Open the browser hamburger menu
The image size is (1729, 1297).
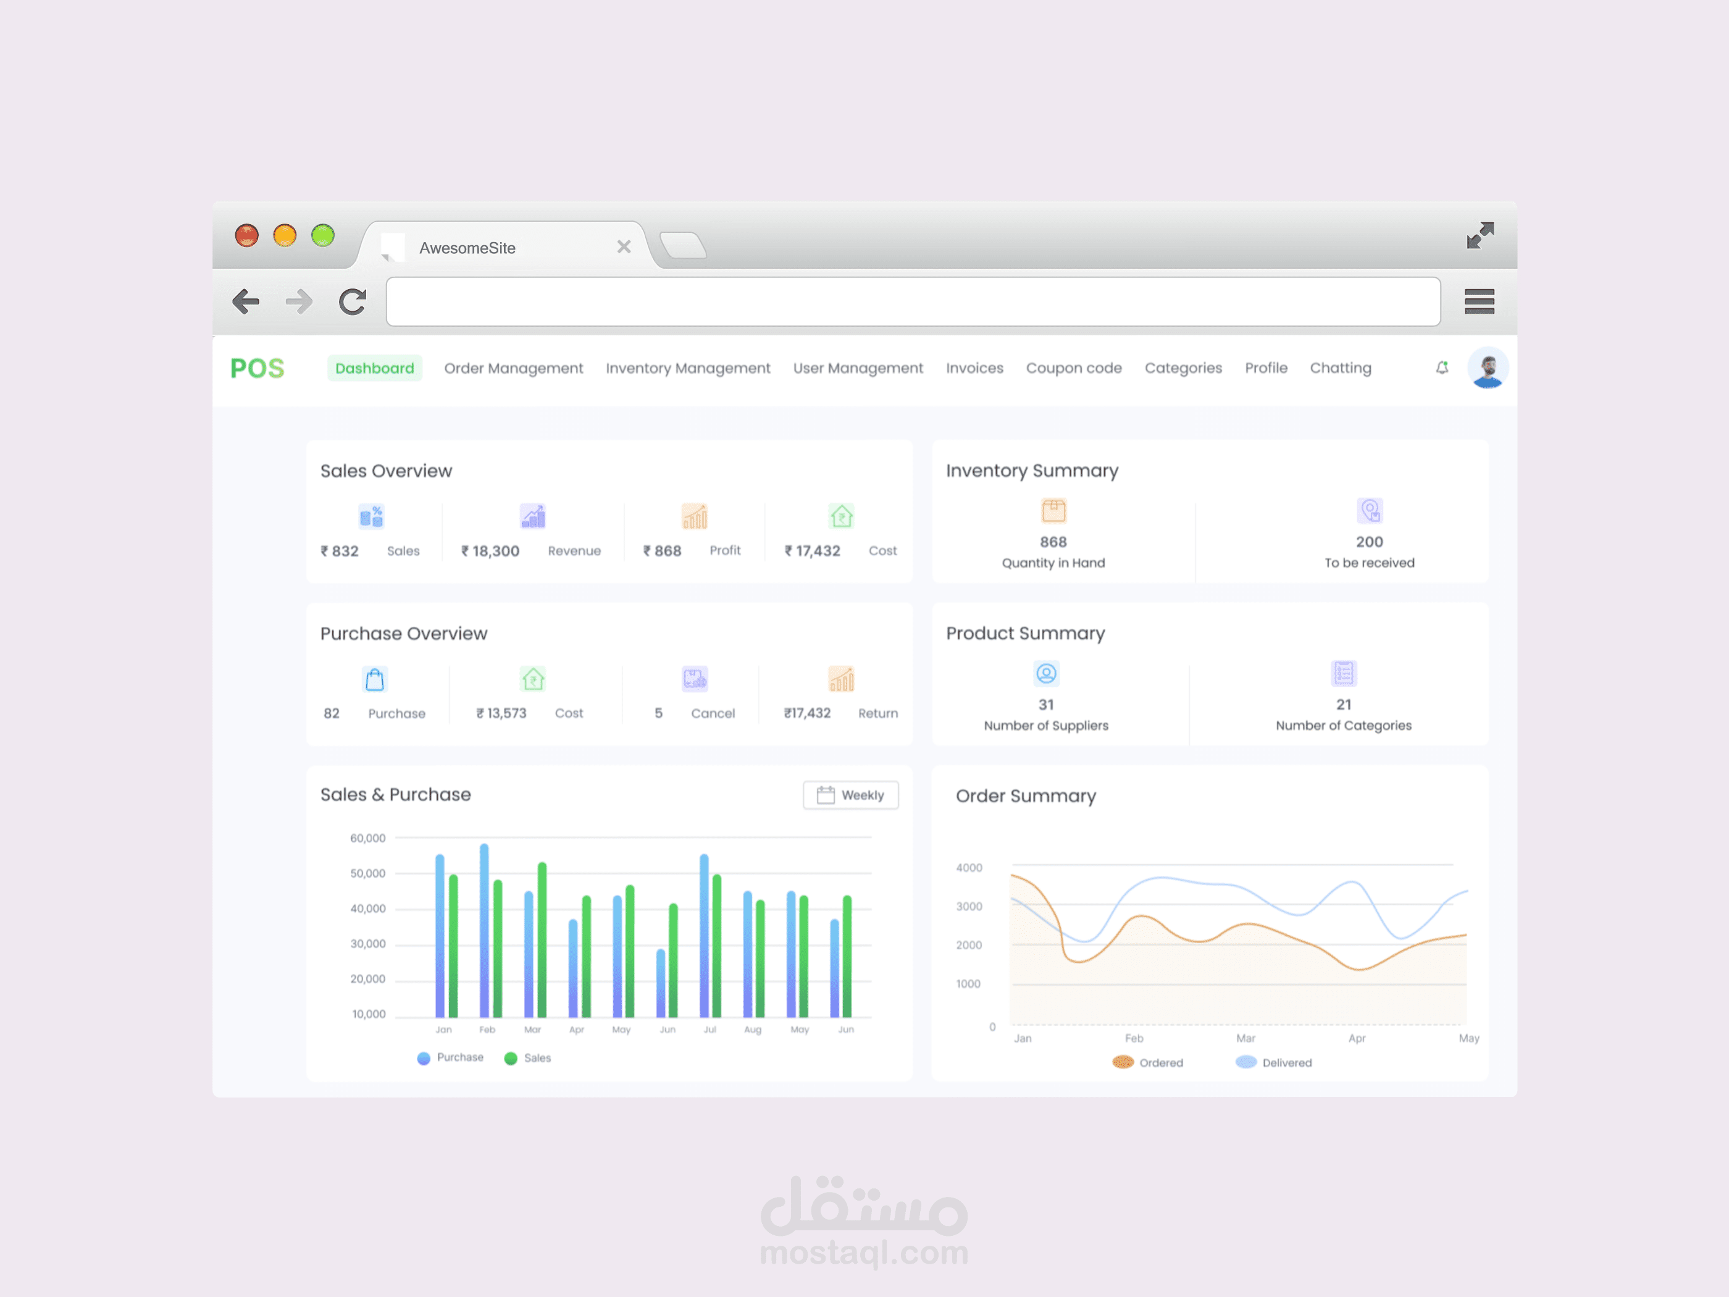click(1478, 301)
